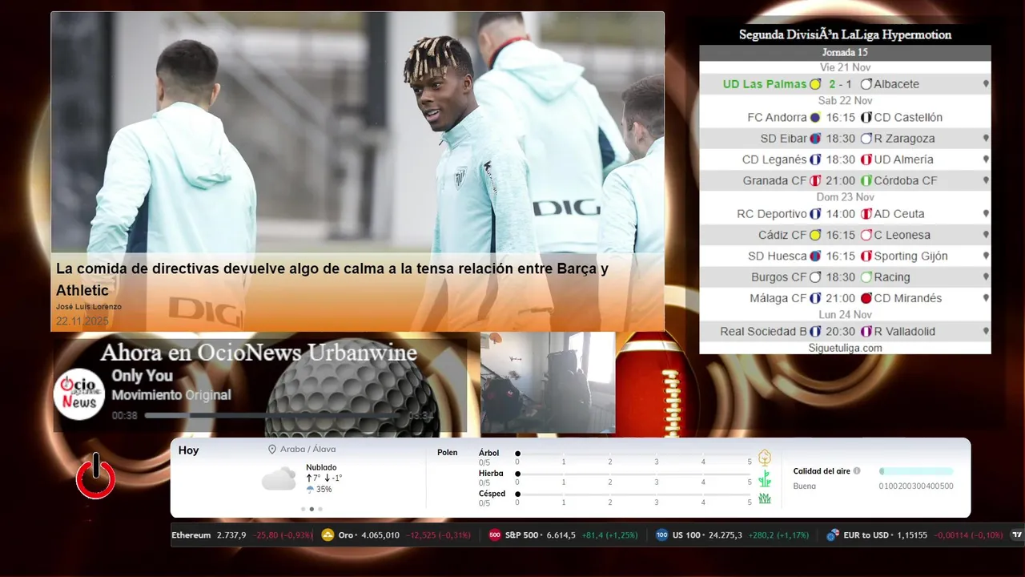
Task: Click the UD Las Palmas 2 - 1 result
Action: (840, 84)
